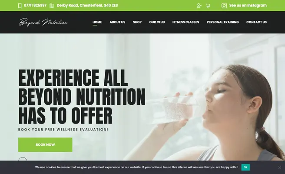Click the circular slider arrow below Book Now
This screenshot has height=174, width=285.
[23, 159]
